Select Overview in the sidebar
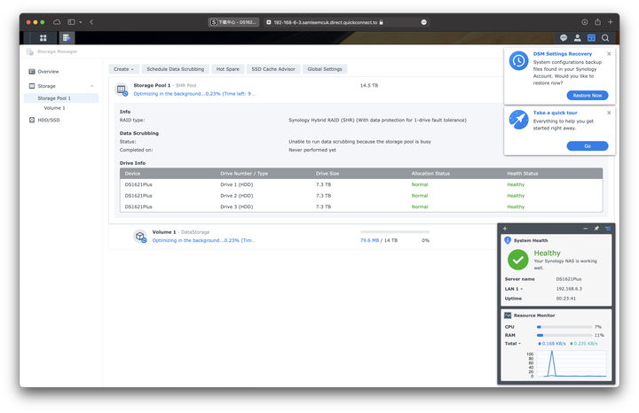Viewport: 639px width, 413px height. point(61,72)
